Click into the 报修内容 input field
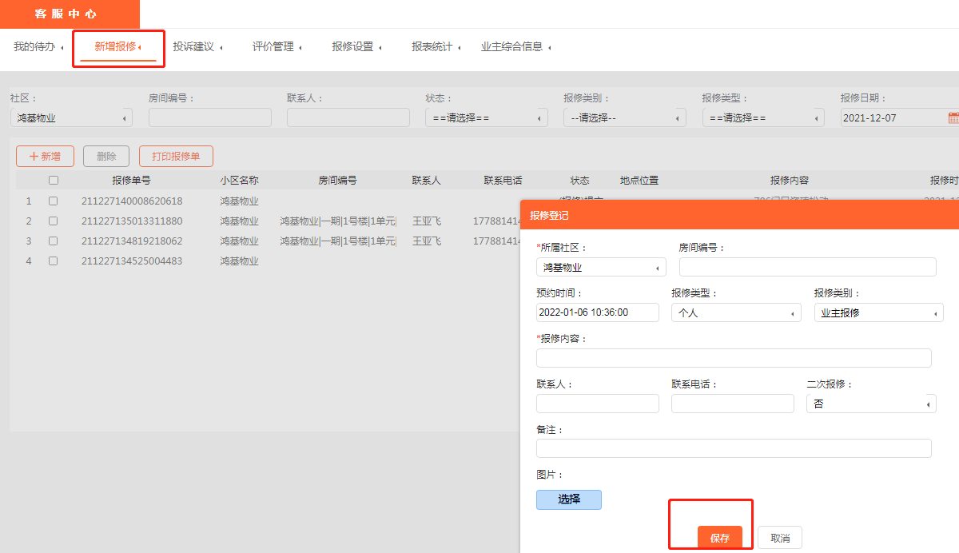This screenshot has height=553, width=959. click(x=733, y=358)
